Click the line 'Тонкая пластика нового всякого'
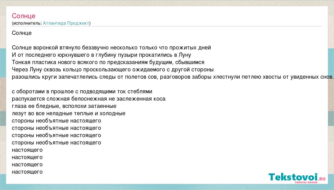The height and width of the screenshot is (190, 334). 108,62
